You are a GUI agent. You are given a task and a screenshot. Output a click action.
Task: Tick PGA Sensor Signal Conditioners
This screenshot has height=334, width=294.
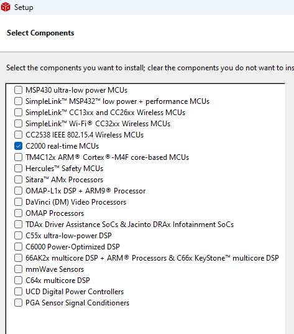click(x=18, y=303)
